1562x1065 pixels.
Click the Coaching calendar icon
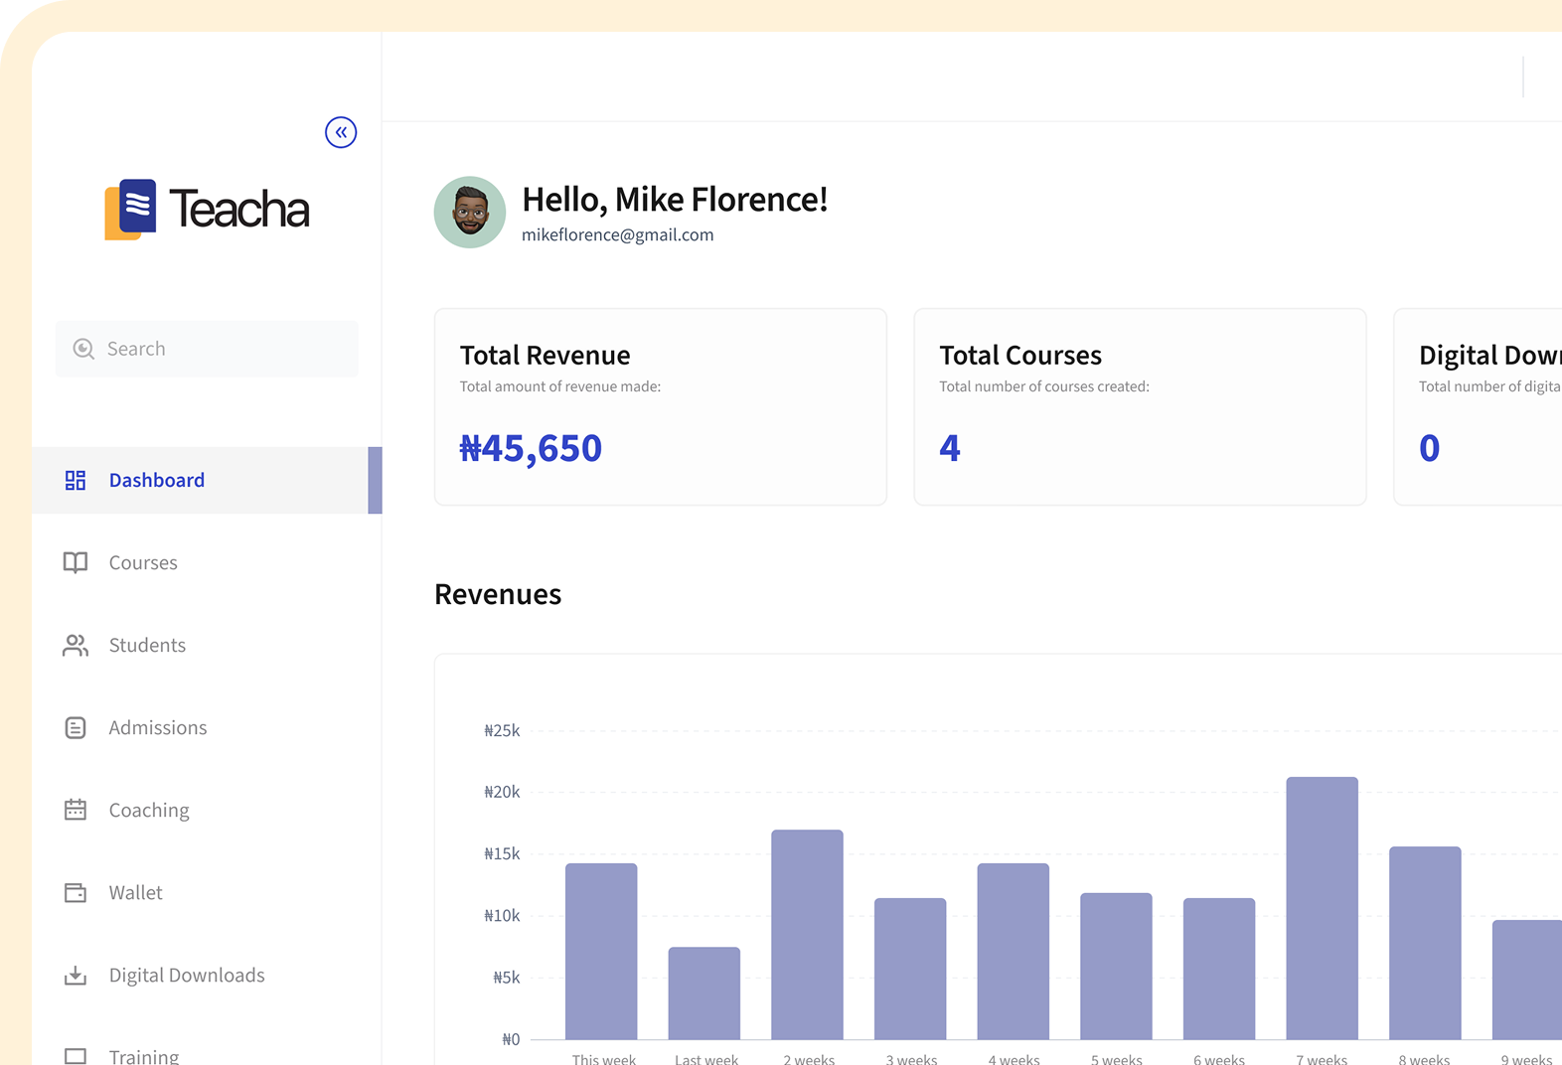click(x=76, y=810)
